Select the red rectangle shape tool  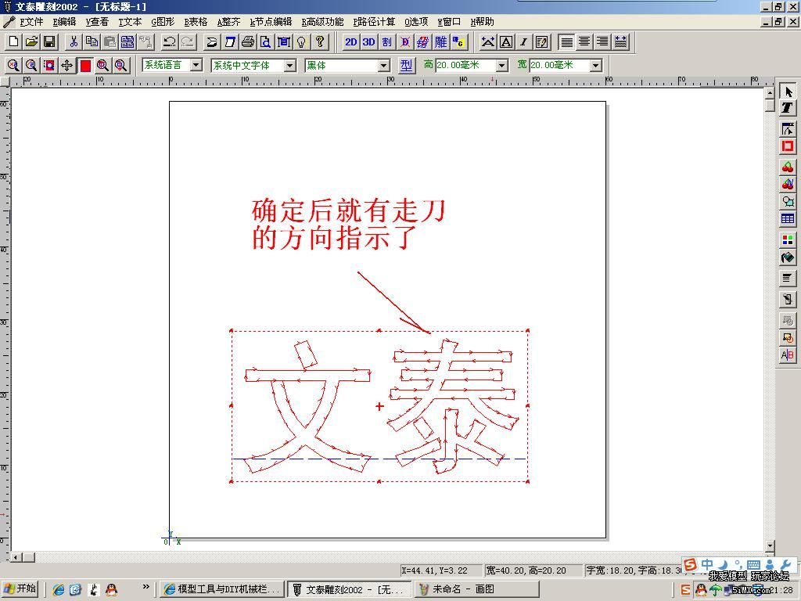coord(788,146)
